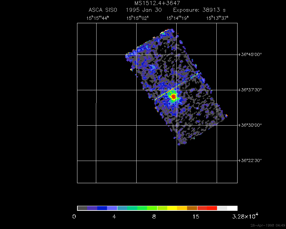
Task: Click the 15h15m02s right ascension label
Action: click(x=137, y=18)
